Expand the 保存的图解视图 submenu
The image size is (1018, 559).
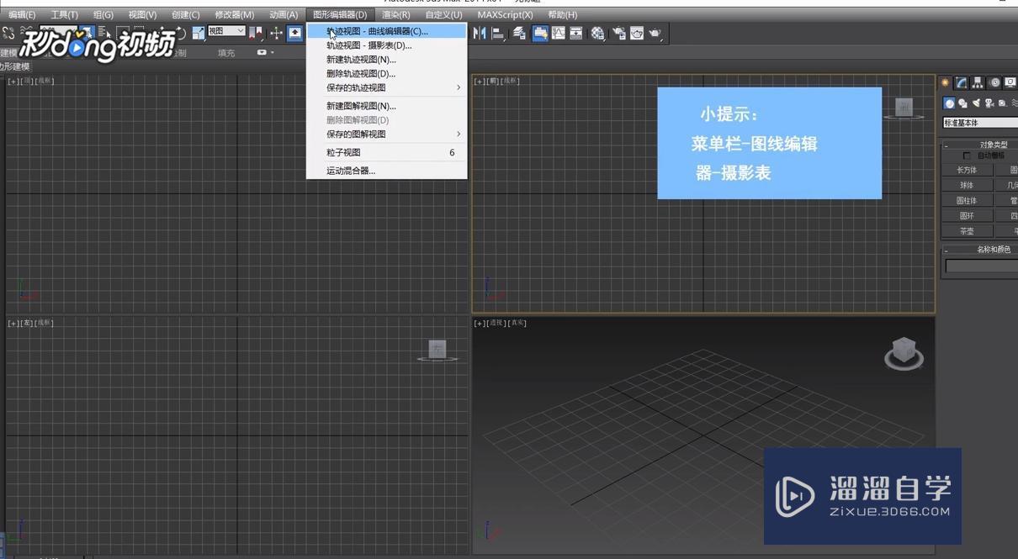pos(387,134)
